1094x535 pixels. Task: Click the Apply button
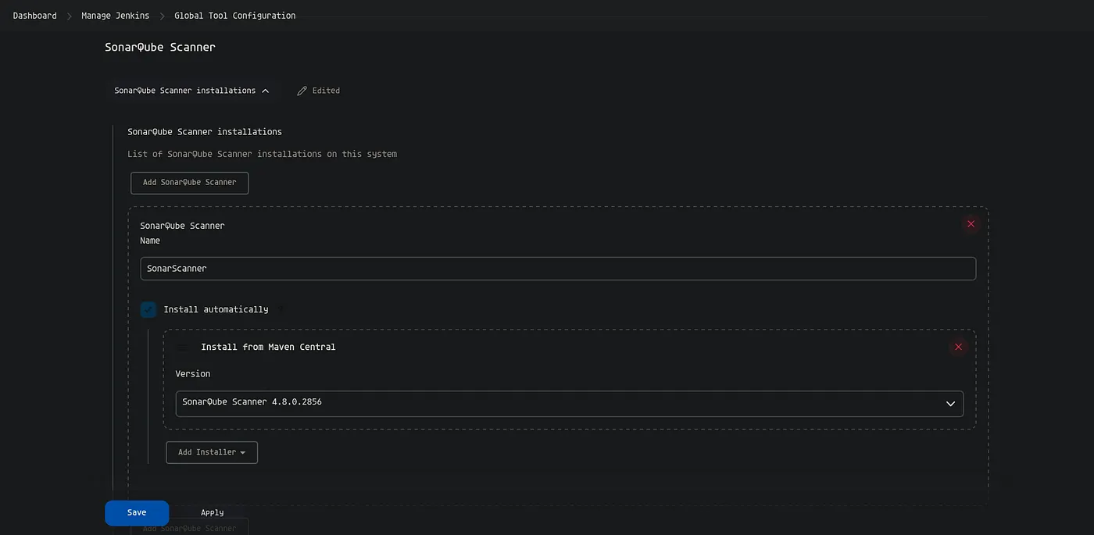[x=212, y=513]
